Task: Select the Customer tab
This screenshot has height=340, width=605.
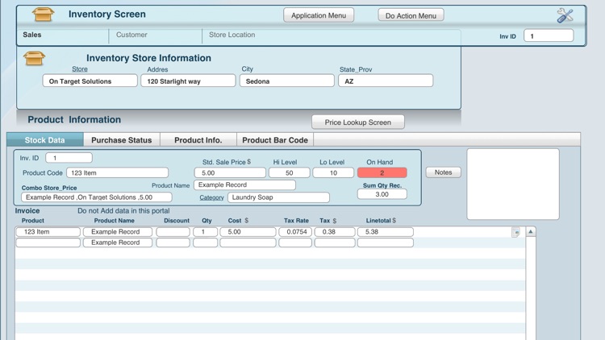Action: pyautogui.click(x=131, y=35)
